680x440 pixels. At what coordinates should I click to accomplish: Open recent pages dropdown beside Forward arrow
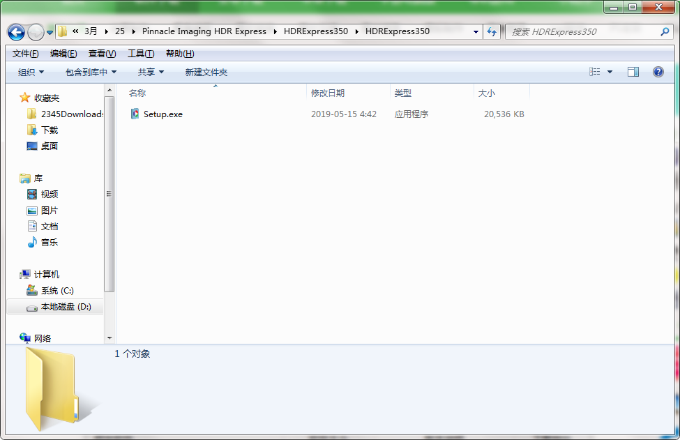pos(50,33)
